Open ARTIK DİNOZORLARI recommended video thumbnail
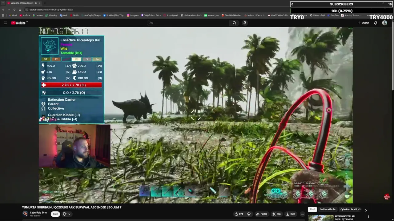Screen dimensions: 394x221 pos(320,218)
